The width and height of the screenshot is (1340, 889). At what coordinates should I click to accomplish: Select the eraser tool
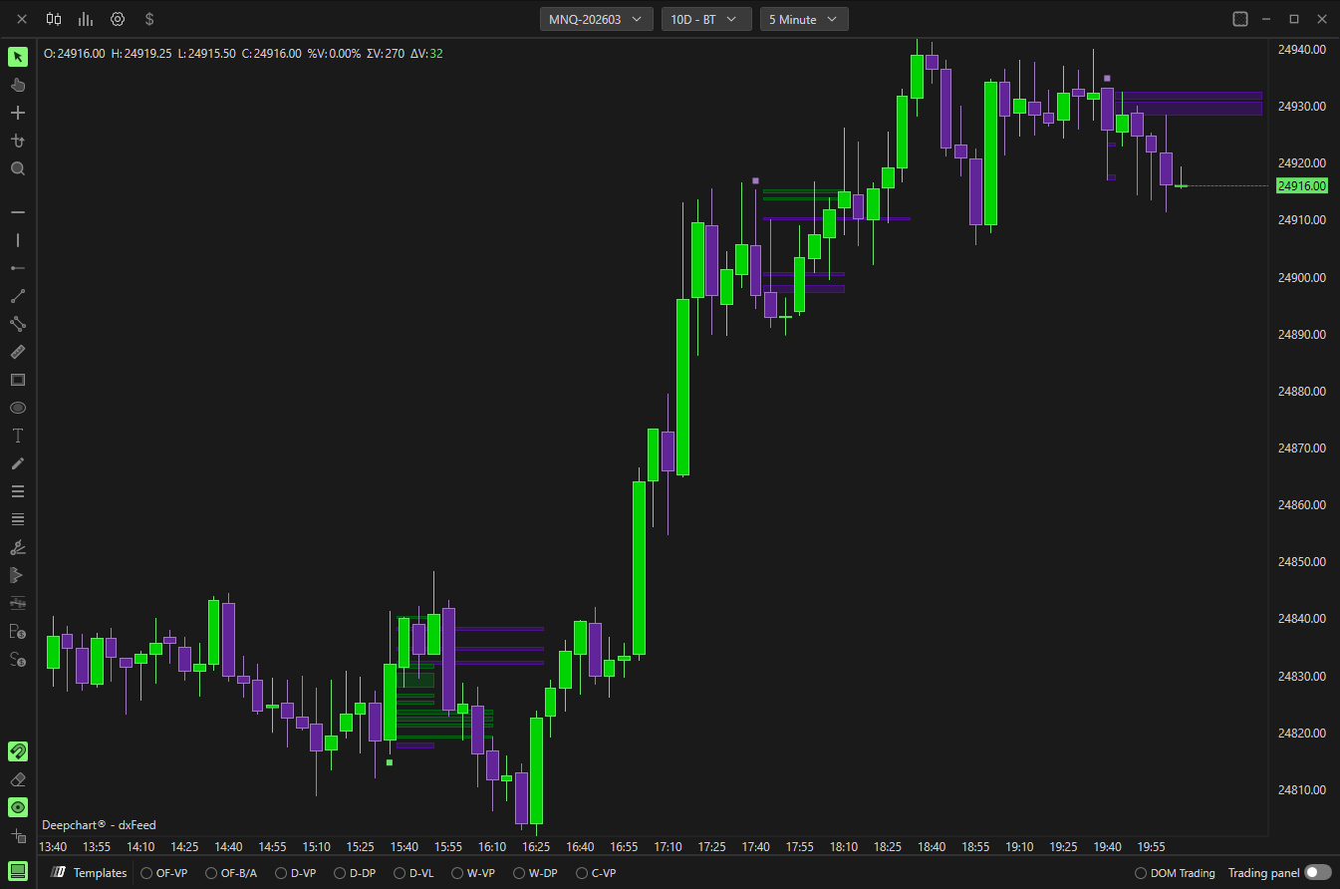[x=18, y=779]
